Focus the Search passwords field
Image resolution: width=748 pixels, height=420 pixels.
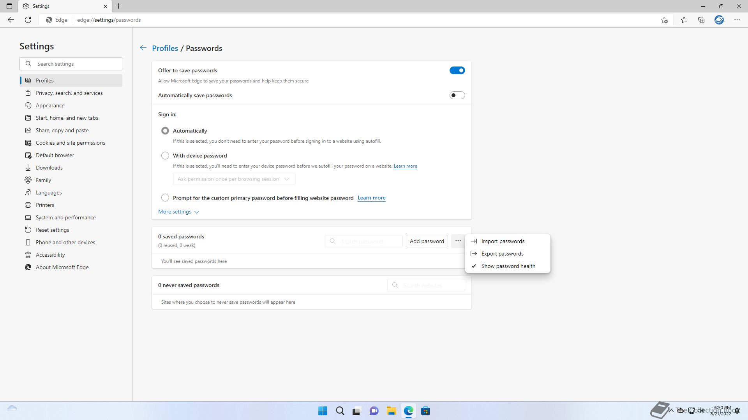pos(363,241)
